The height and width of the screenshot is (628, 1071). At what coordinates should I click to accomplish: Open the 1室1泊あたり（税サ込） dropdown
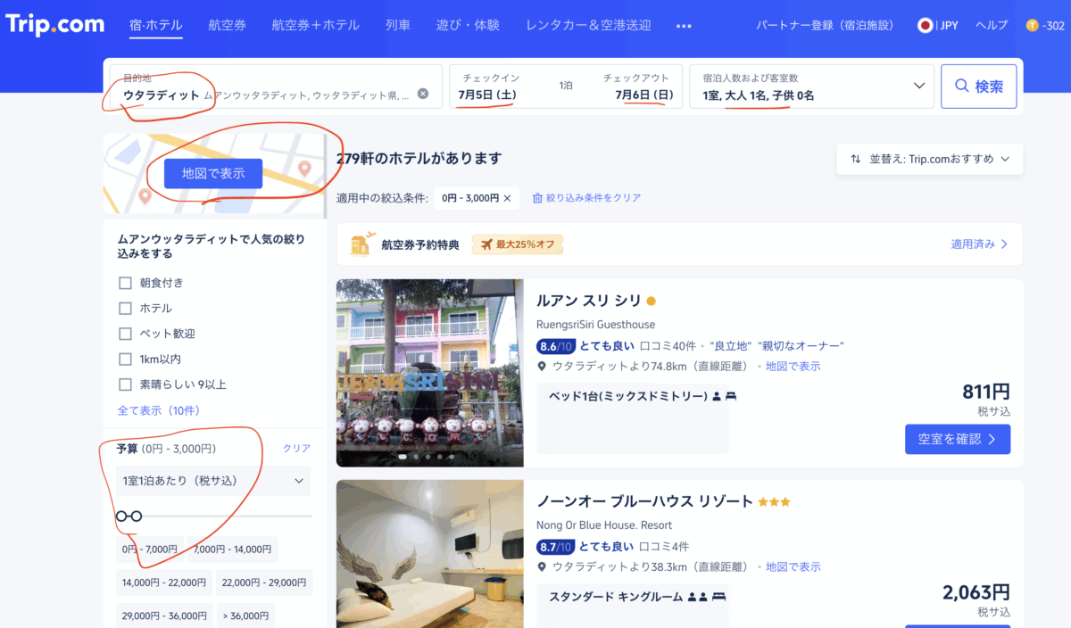pyautogui.click(x=213, y=481)
